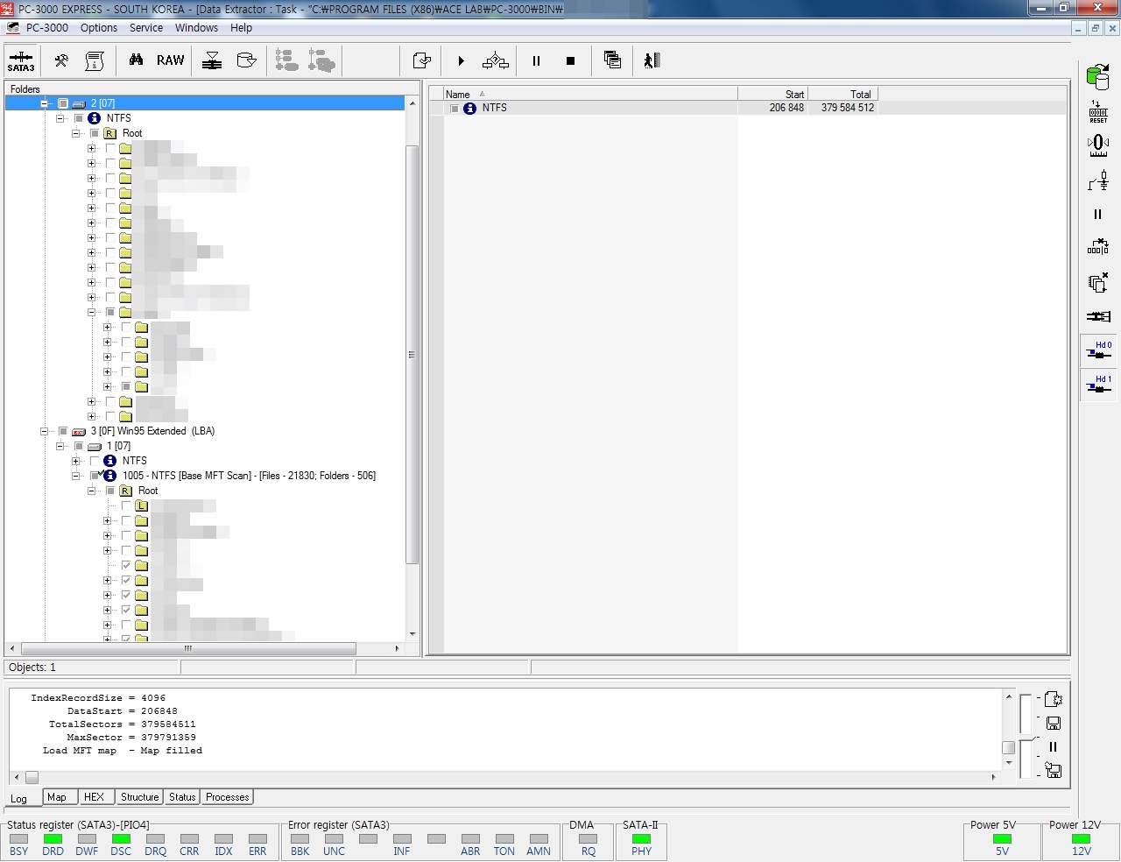Click the RESET icon in right sidebar
Screen dimensions: 1121x862
pos(1098,111)
